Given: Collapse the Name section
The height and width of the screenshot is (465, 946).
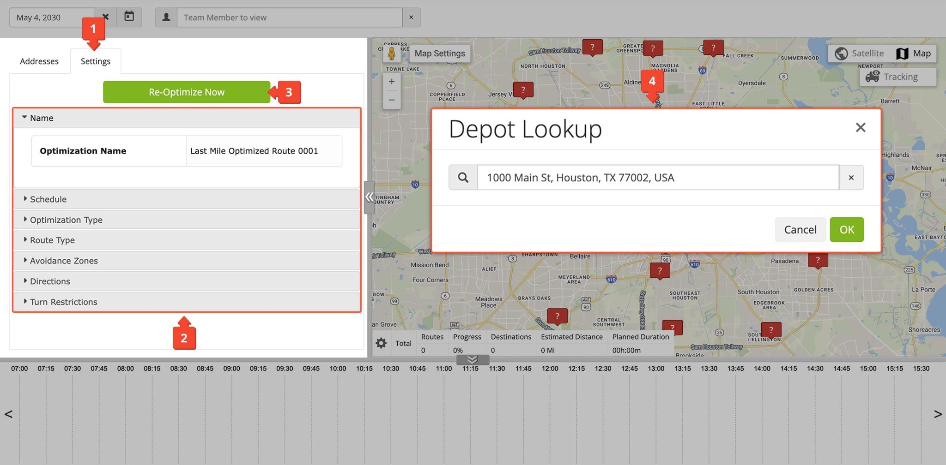Looking at the screenshot, I should (x=187, y=118).
